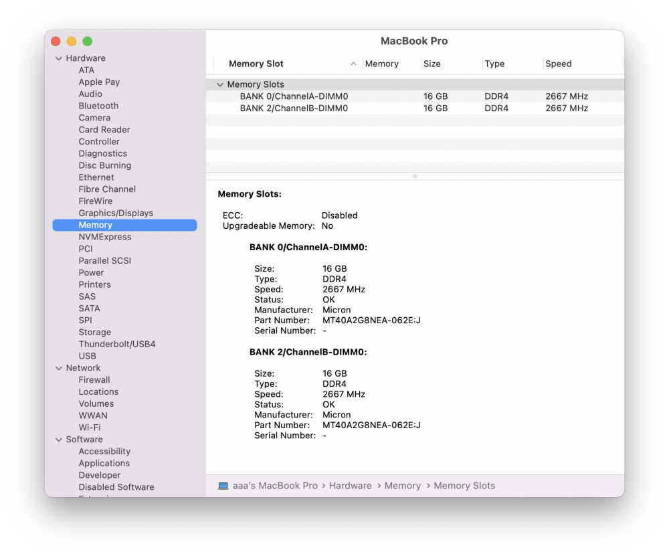Select Locations under Network
Screen dimensions: 669x556
(98, 392)
